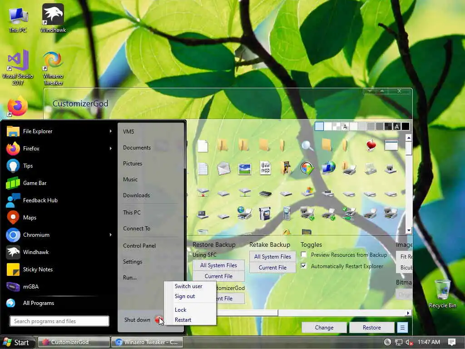The width and height of the screenshot is (465, 349).
Task: Select the light blue background swatch
Action: point(319,126)
